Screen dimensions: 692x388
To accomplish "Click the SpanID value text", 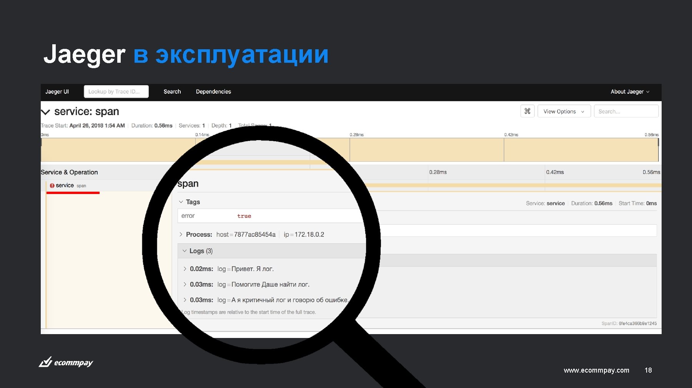I will [x=637, y=323].
